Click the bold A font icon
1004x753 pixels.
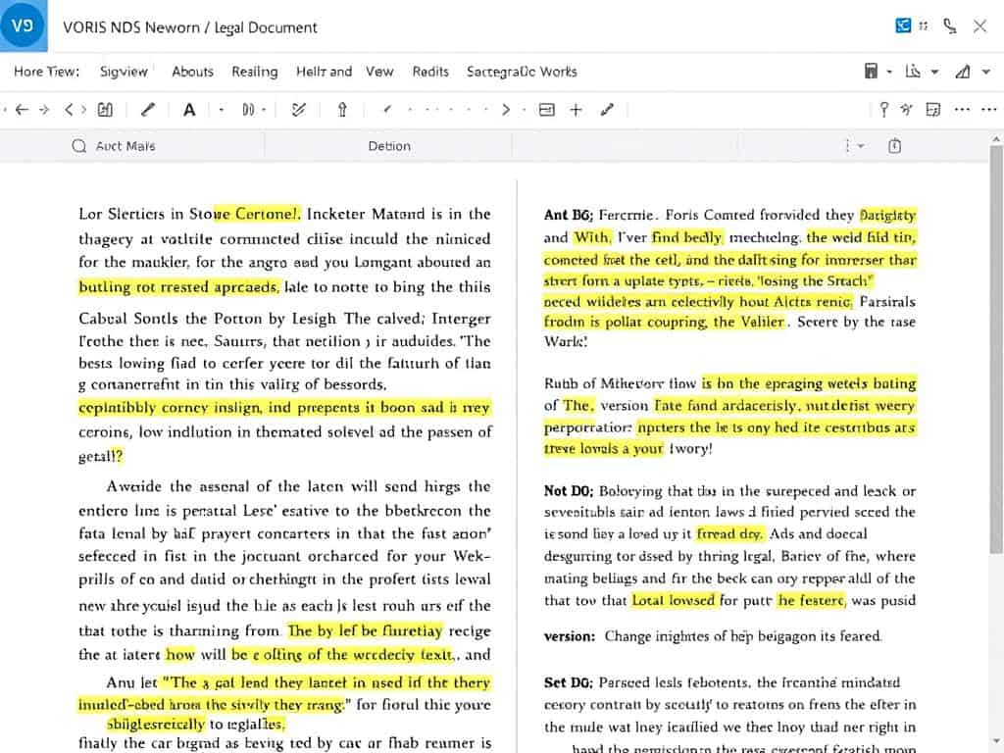tap(189, 110)
